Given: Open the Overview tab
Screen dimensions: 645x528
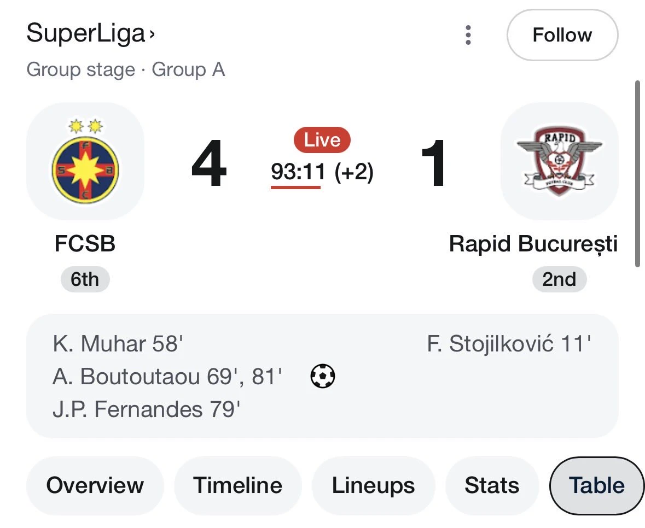Looking at the screenshot, I should (95, 485).
